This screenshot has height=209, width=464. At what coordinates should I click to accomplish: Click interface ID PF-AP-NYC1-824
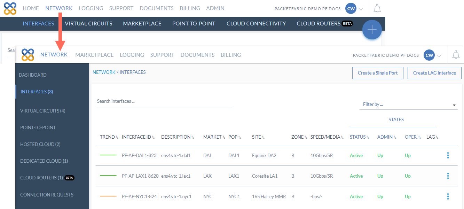coord(139,196)
